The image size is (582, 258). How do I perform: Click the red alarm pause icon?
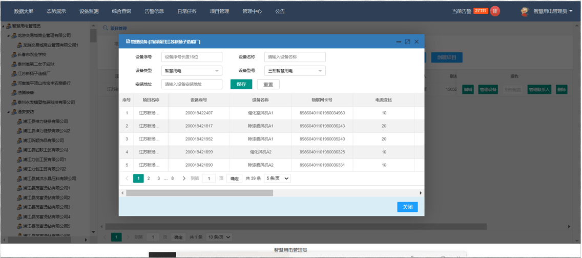click(x=495, y=11)
